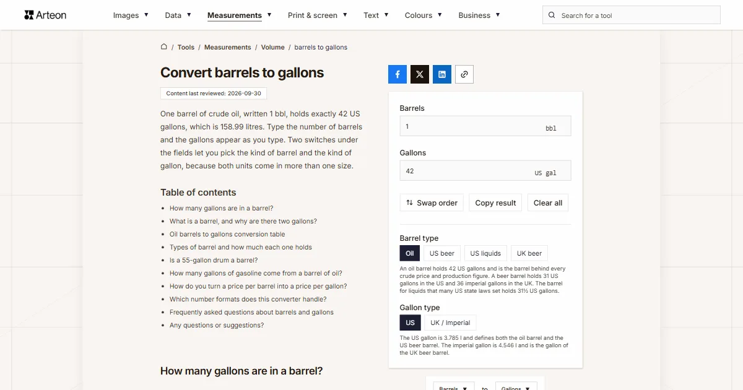Viewport: 743px width, 390px height.
Task: Choose UK / Imperial gallon type
Action: [450, 323]
